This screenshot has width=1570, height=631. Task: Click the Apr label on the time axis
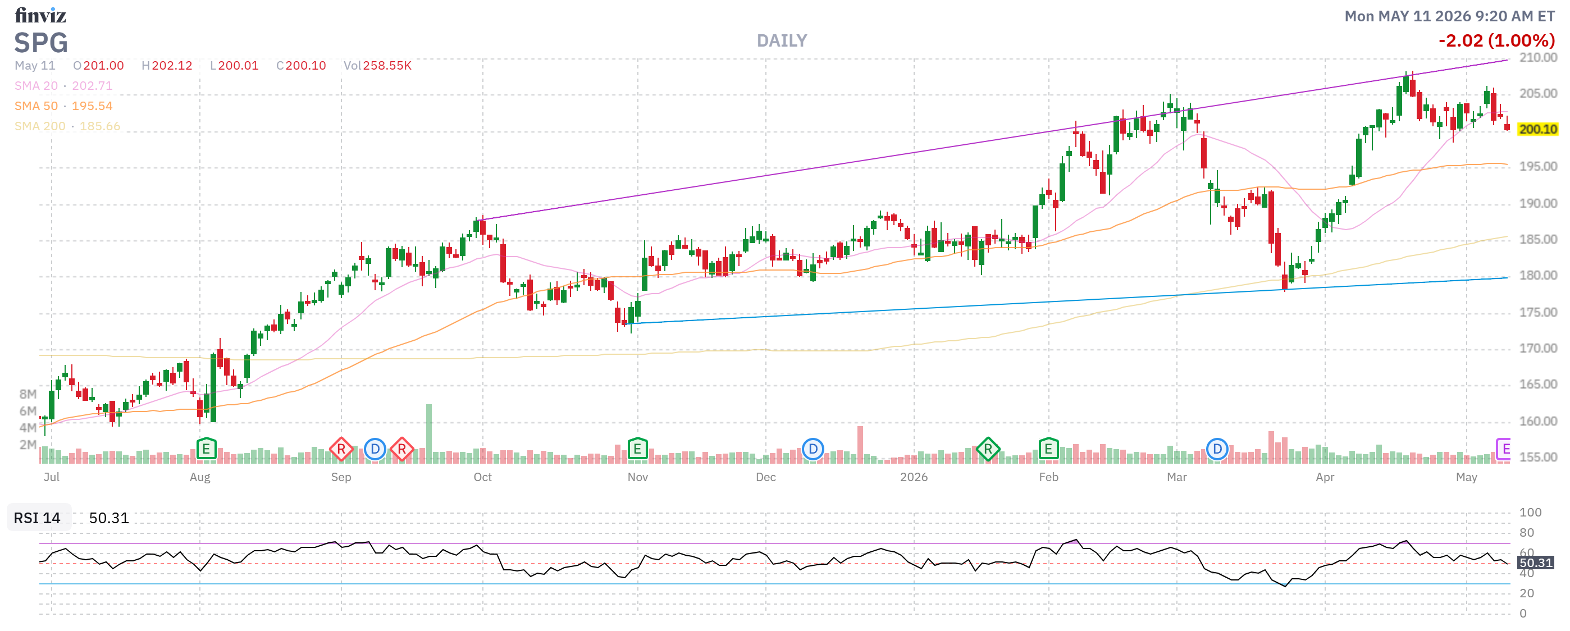pos(1325,477)
